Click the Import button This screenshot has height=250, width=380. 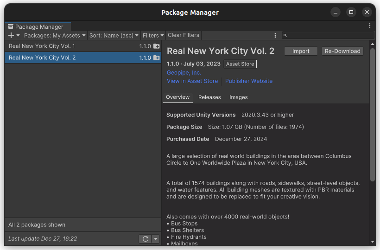point(301,51)
